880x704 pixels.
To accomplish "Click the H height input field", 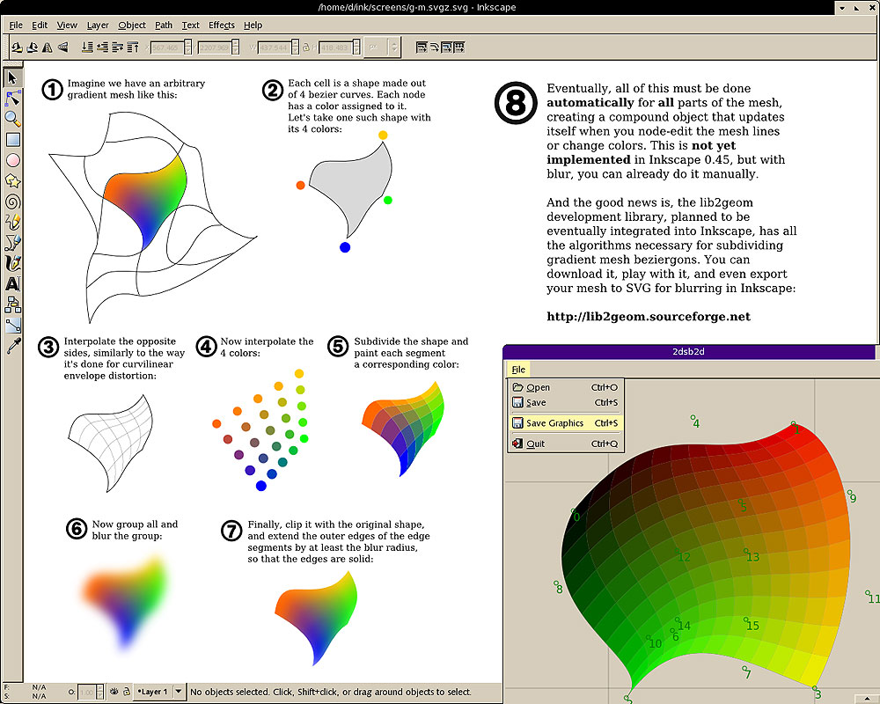I will (336, 48).
